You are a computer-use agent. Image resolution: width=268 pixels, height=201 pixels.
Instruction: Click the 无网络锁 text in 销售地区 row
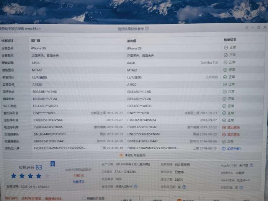(212, 77)
